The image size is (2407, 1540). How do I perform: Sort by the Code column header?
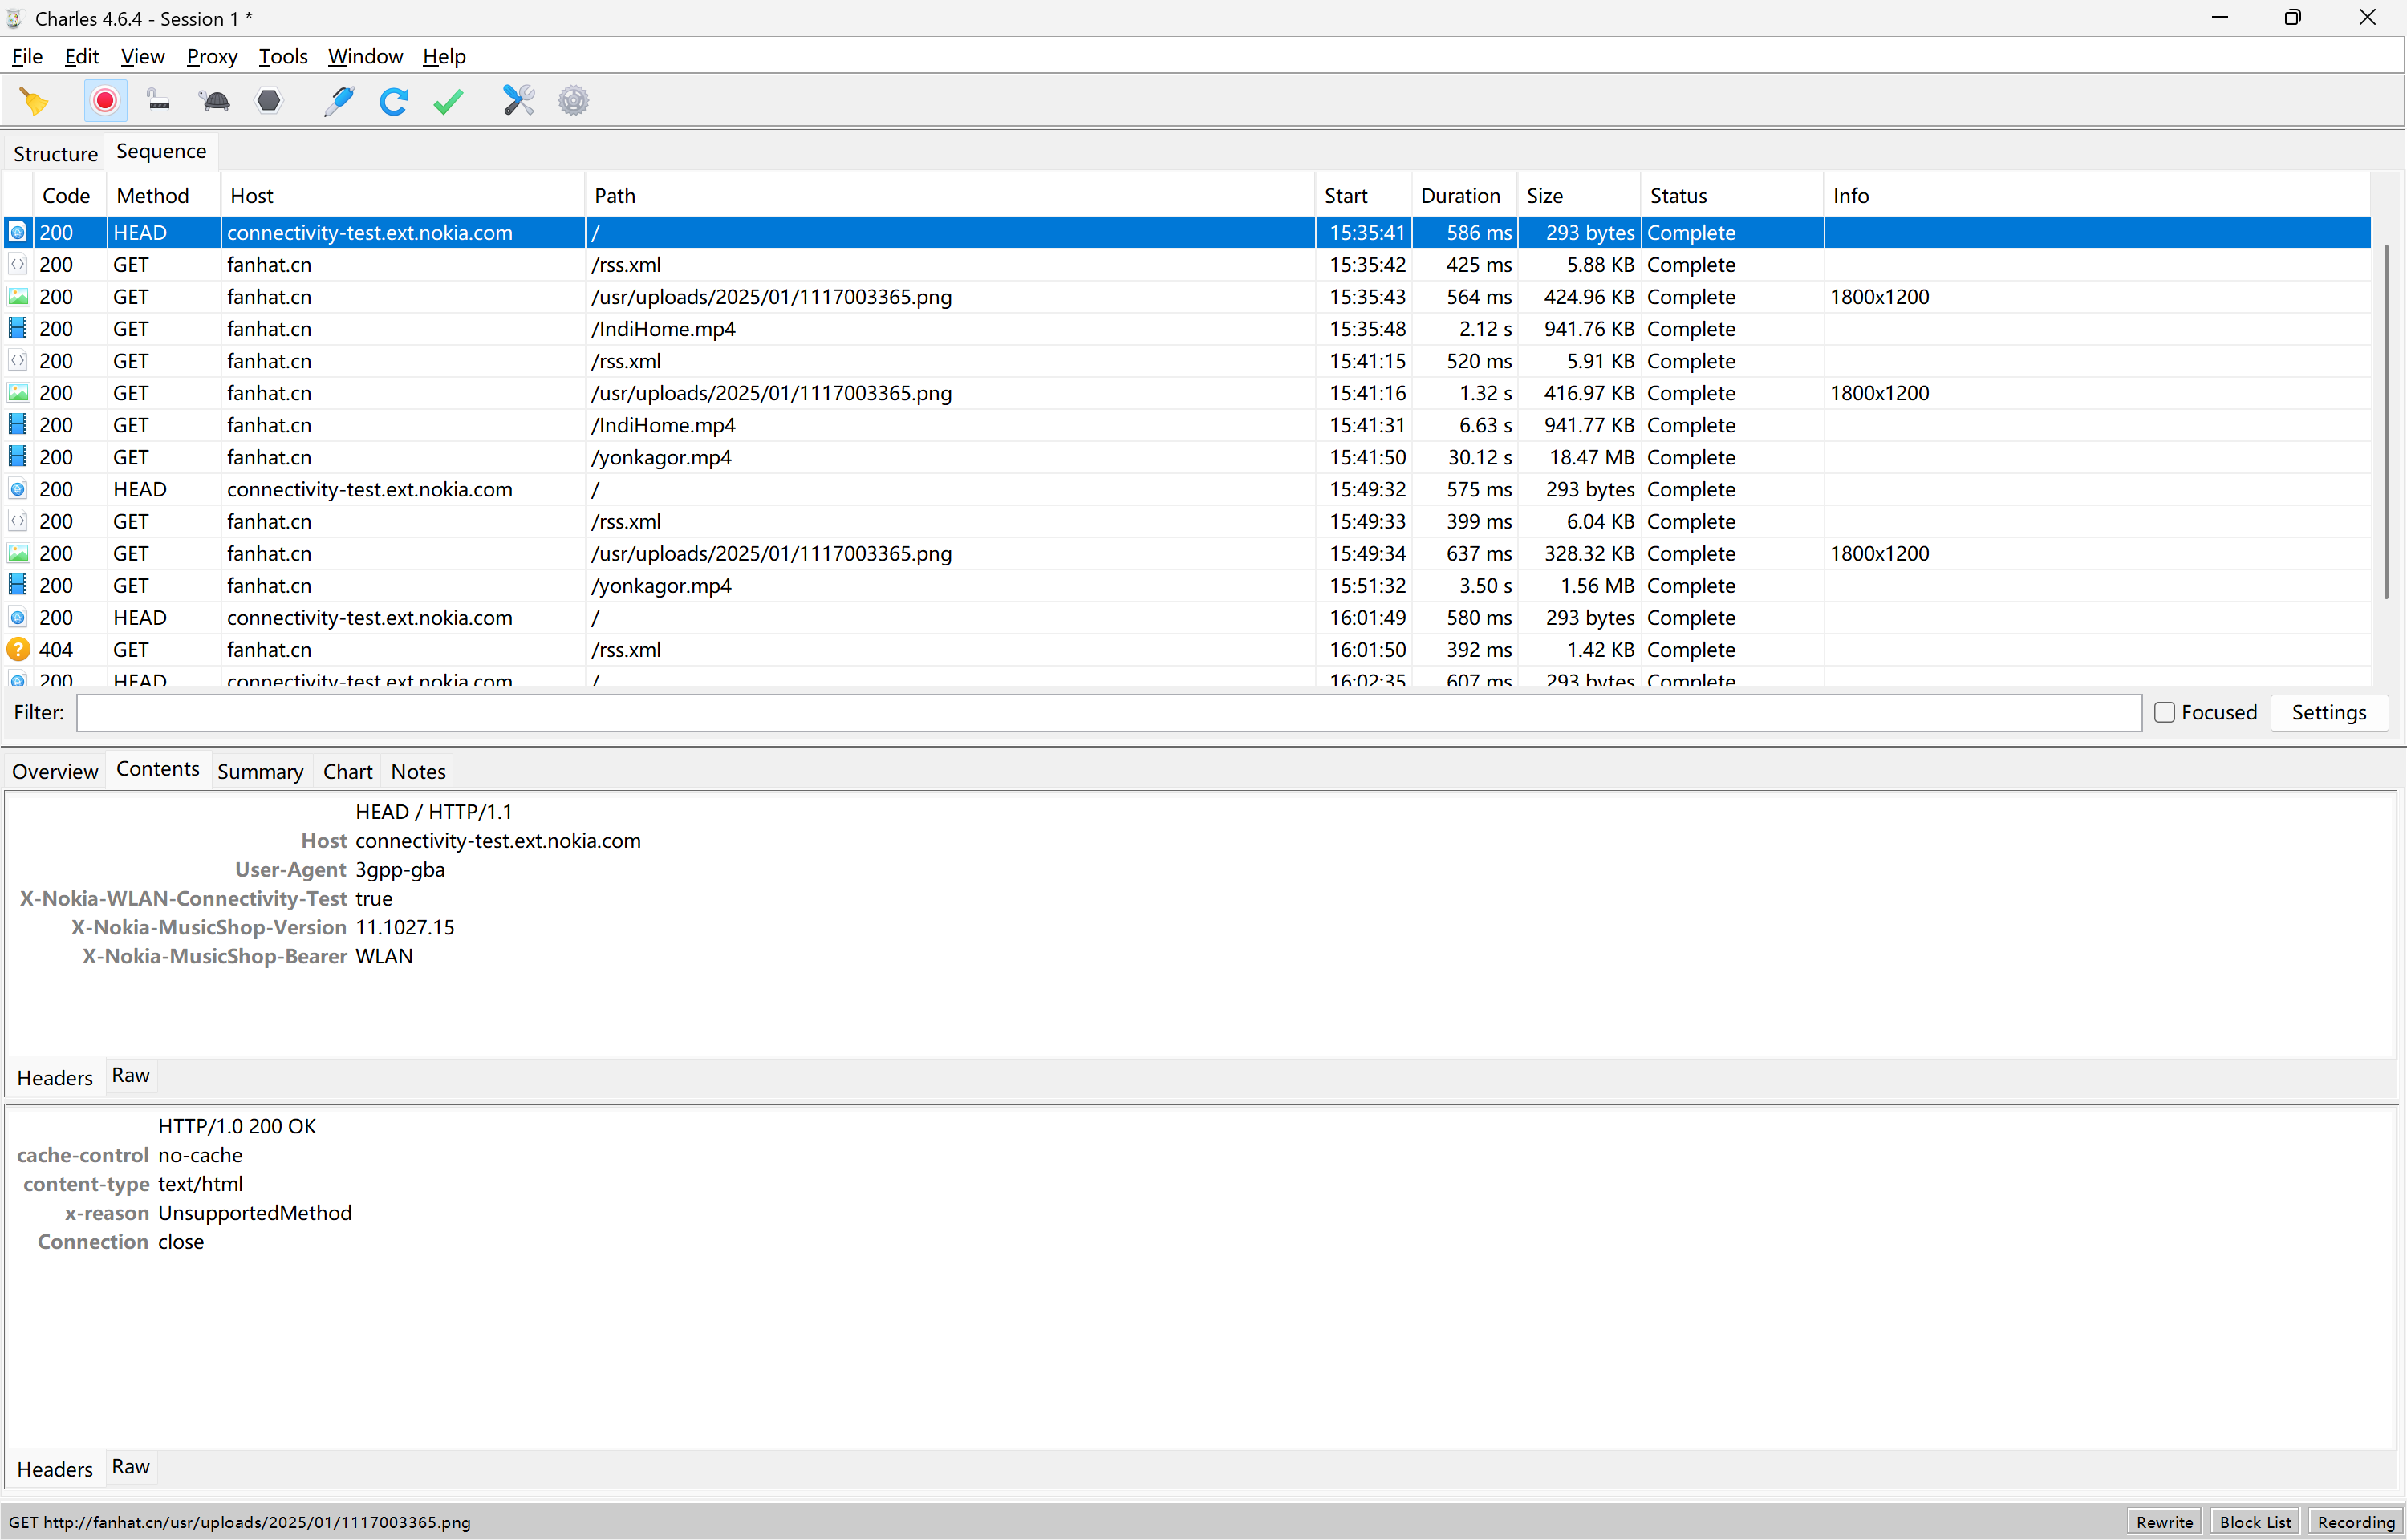point(69,196)
